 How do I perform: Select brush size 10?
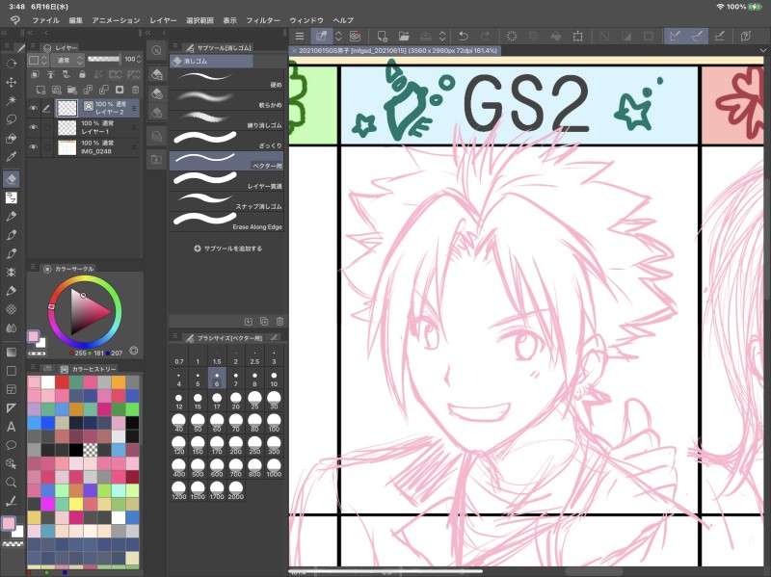click(x=274, y=379)
